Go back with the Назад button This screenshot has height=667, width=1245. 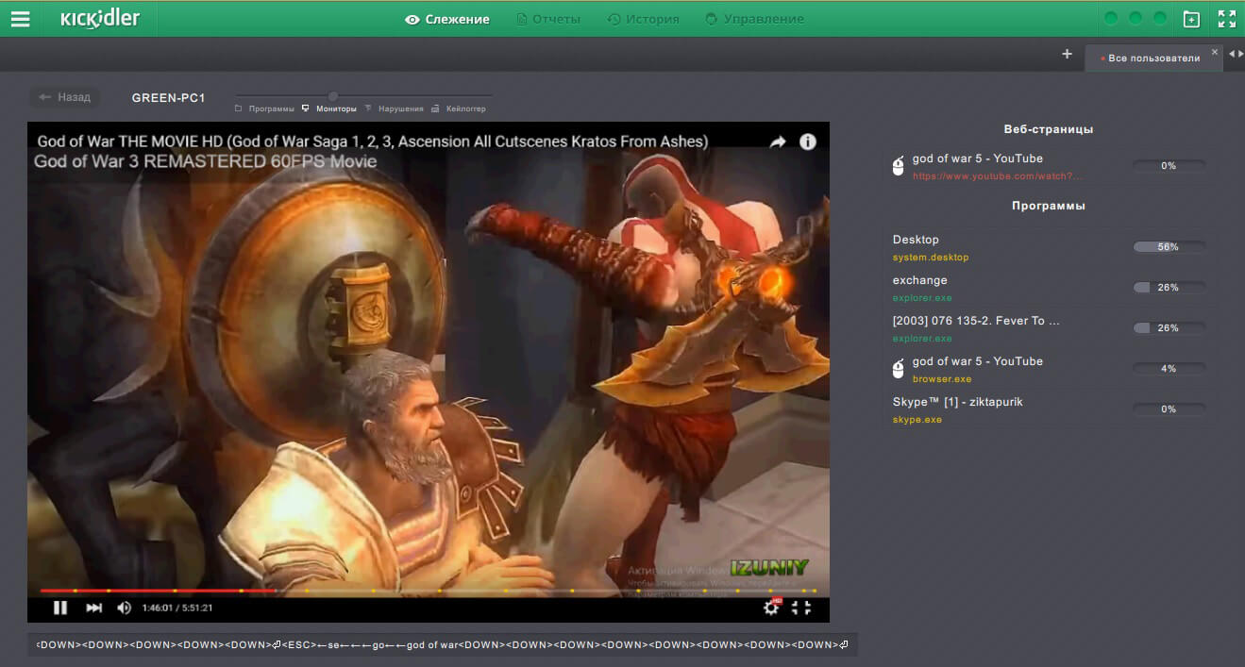tap(65, 97)
